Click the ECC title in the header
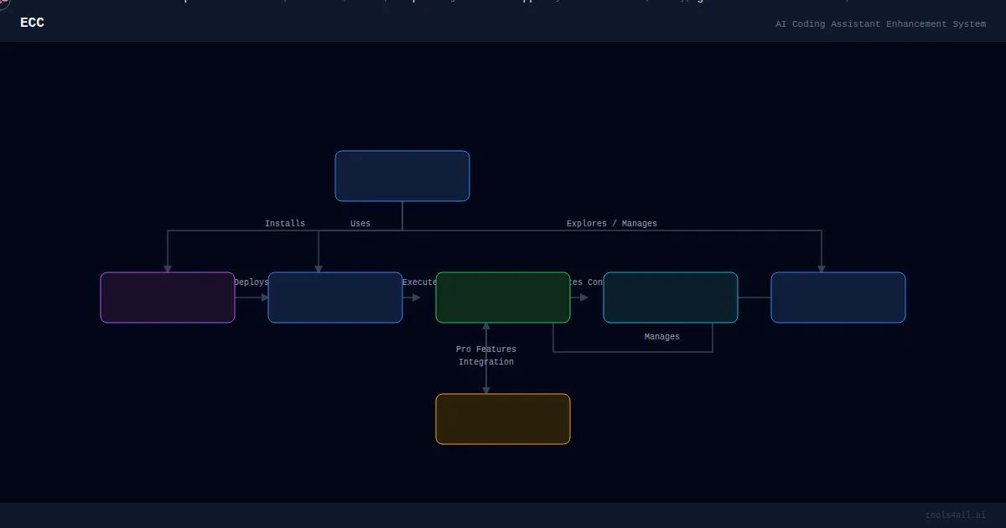Screen dimensions: 1006x528 click(x=32, y=23)
